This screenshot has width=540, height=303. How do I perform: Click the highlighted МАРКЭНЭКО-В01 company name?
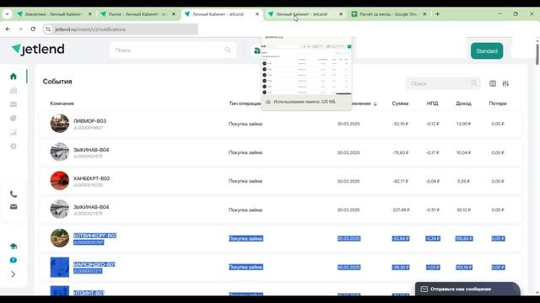[94, 264]
